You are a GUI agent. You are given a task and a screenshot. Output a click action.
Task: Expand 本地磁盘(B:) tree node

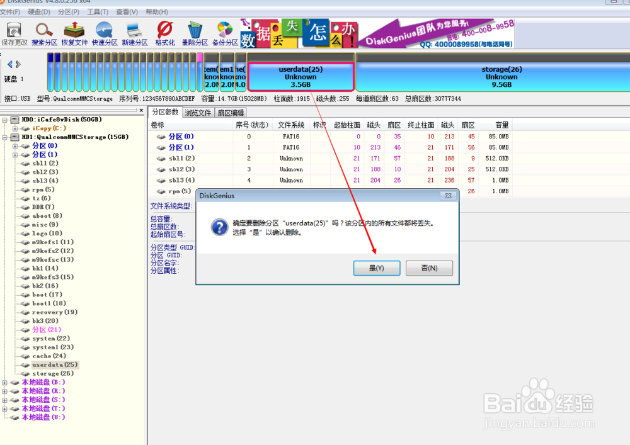(x=5, y=383)
